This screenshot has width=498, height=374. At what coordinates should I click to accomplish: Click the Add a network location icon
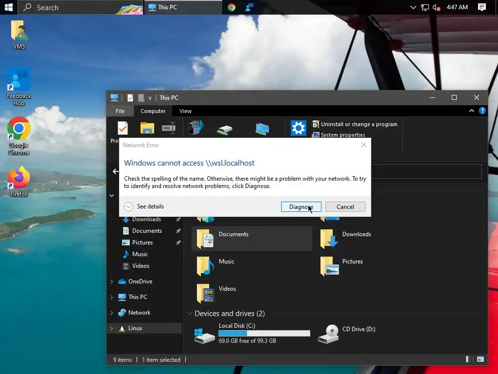(x=262, y=129)
